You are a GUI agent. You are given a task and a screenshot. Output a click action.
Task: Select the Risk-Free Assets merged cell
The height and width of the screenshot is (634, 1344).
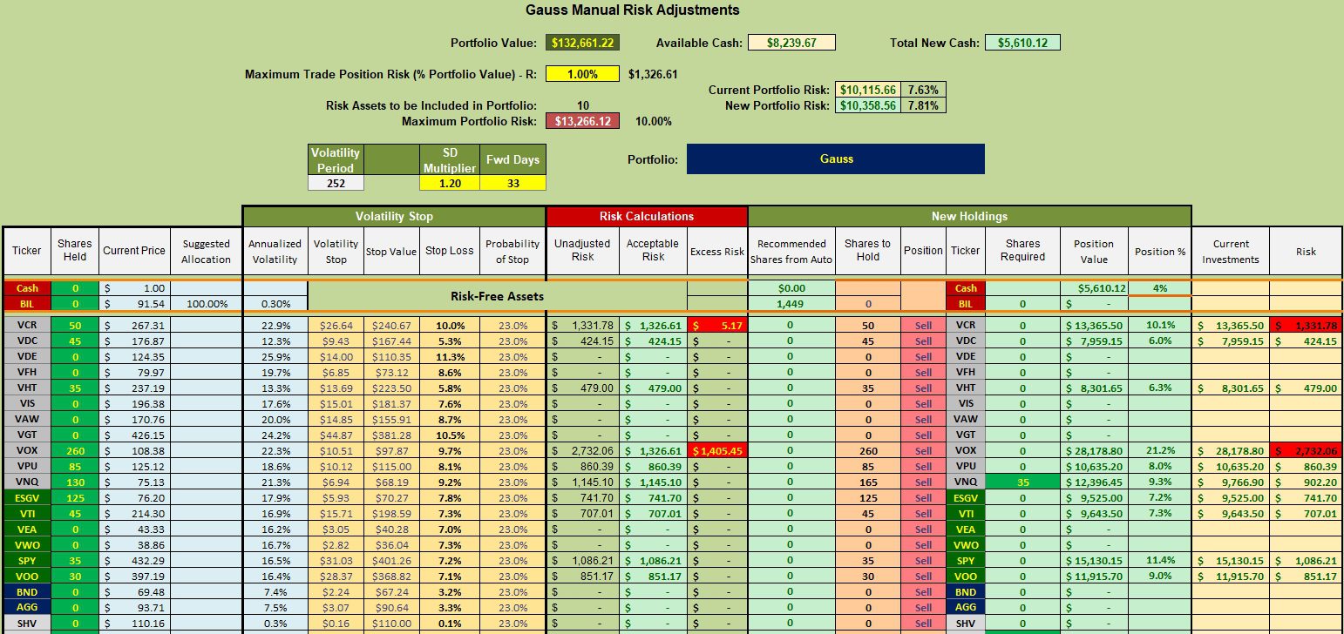pyautogui.click(x=498, y=296)
